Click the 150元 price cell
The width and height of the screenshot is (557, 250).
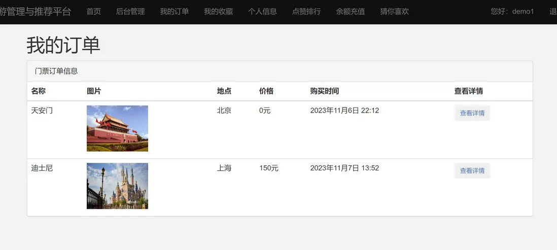pyautogui.click(x=269, y=168)
